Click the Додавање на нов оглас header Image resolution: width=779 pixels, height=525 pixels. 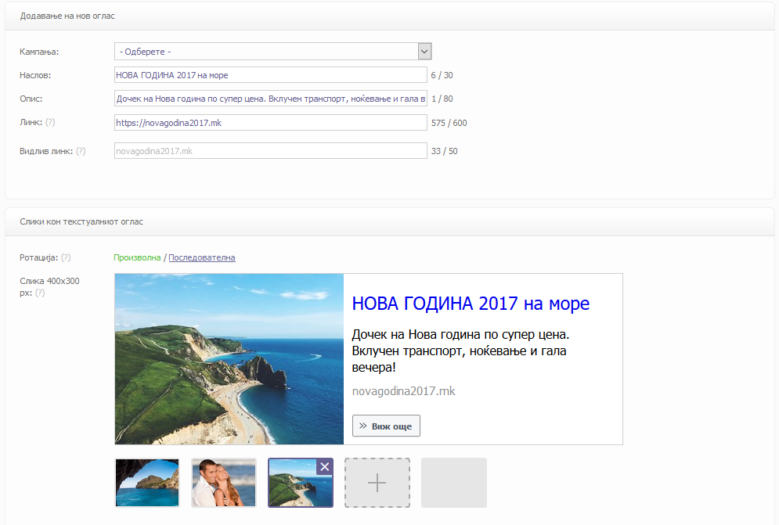(x=67, y=16)
